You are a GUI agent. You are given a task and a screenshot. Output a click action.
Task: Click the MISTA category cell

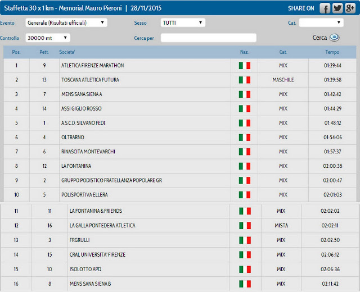click(281, 226)
